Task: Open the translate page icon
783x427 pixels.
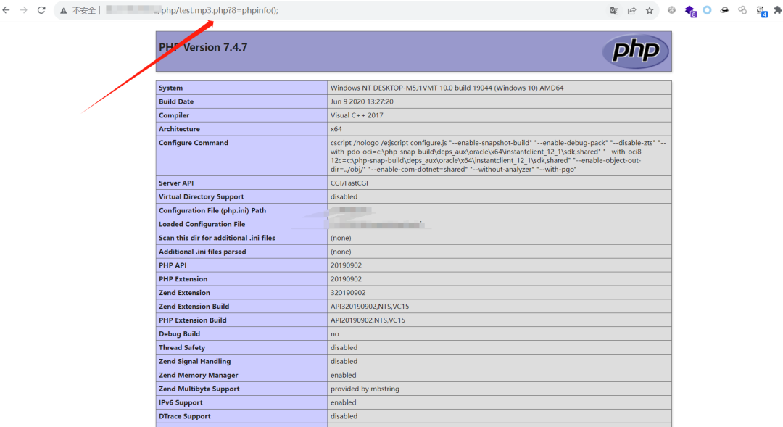Action: pos(614,10)
